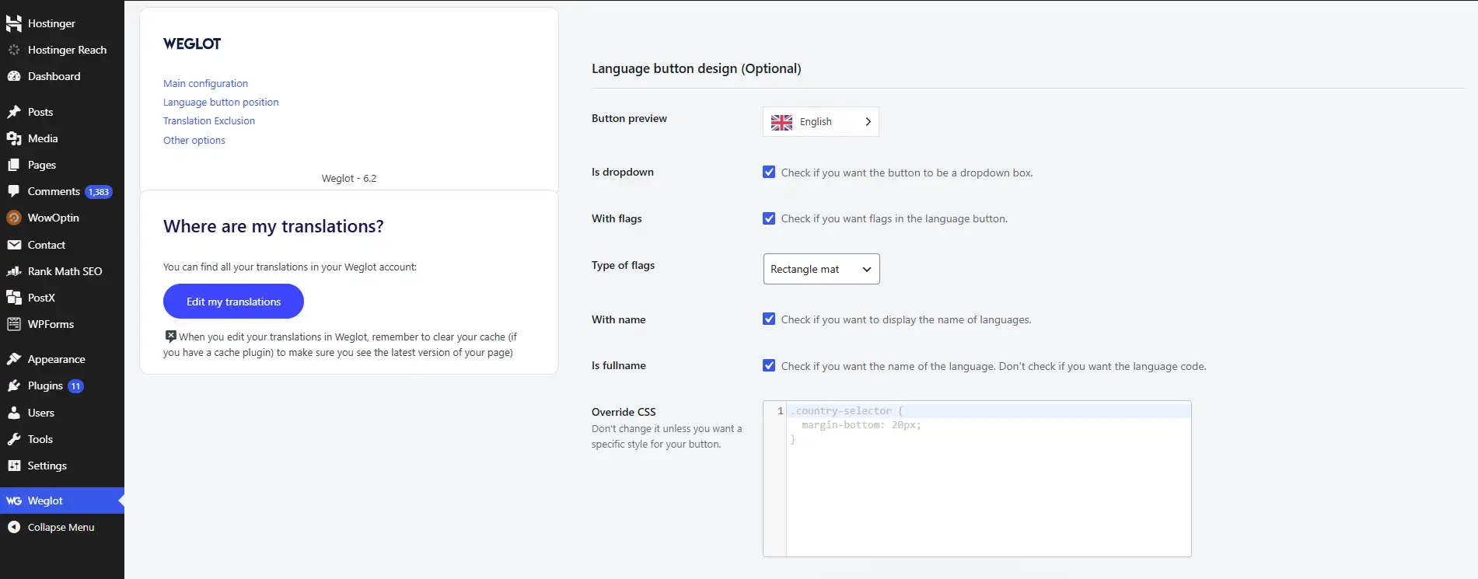Jump to Translation Exclusion section

[x=209, y=120]
